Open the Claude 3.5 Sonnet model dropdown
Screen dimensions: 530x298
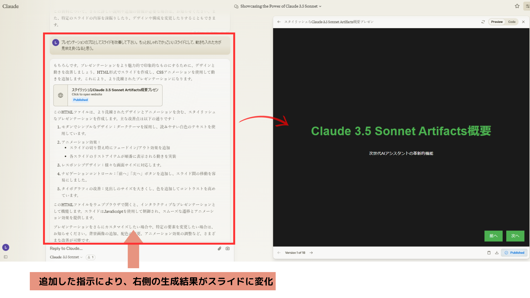pos(66,257)
